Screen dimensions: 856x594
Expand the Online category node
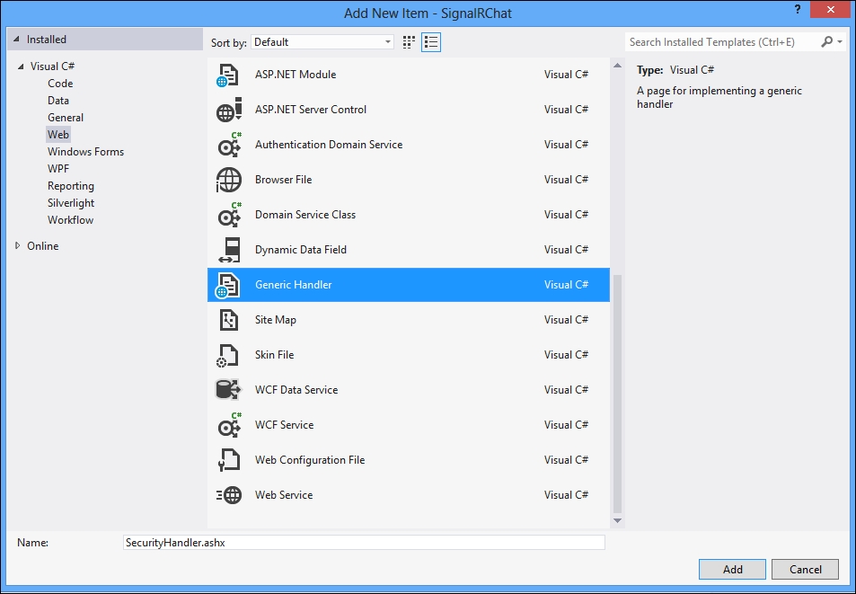(x=17, y=246)
